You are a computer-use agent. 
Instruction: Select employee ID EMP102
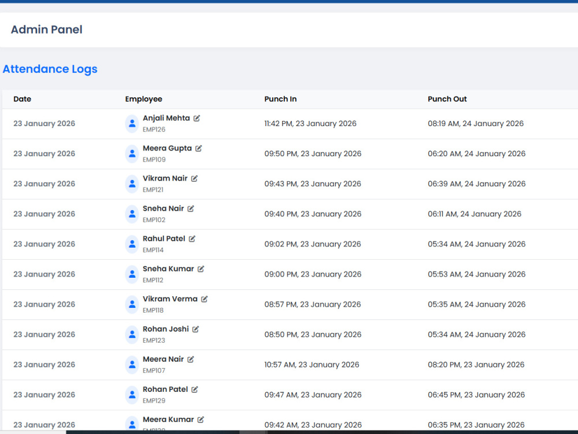154,220
